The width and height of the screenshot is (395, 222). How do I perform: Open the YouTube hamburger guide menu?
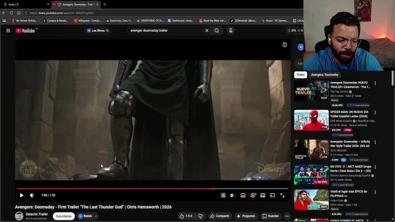click(8, 31)
